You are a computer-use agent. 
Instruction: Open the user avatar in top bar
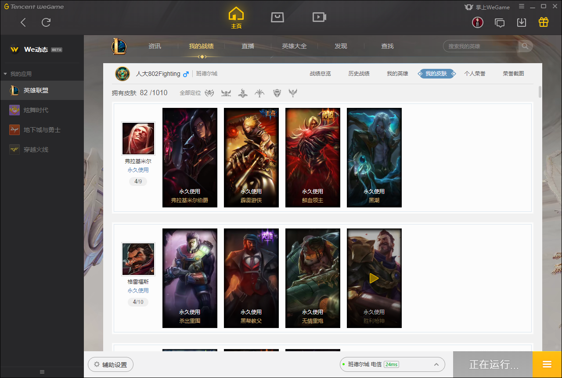coord(478,22)
